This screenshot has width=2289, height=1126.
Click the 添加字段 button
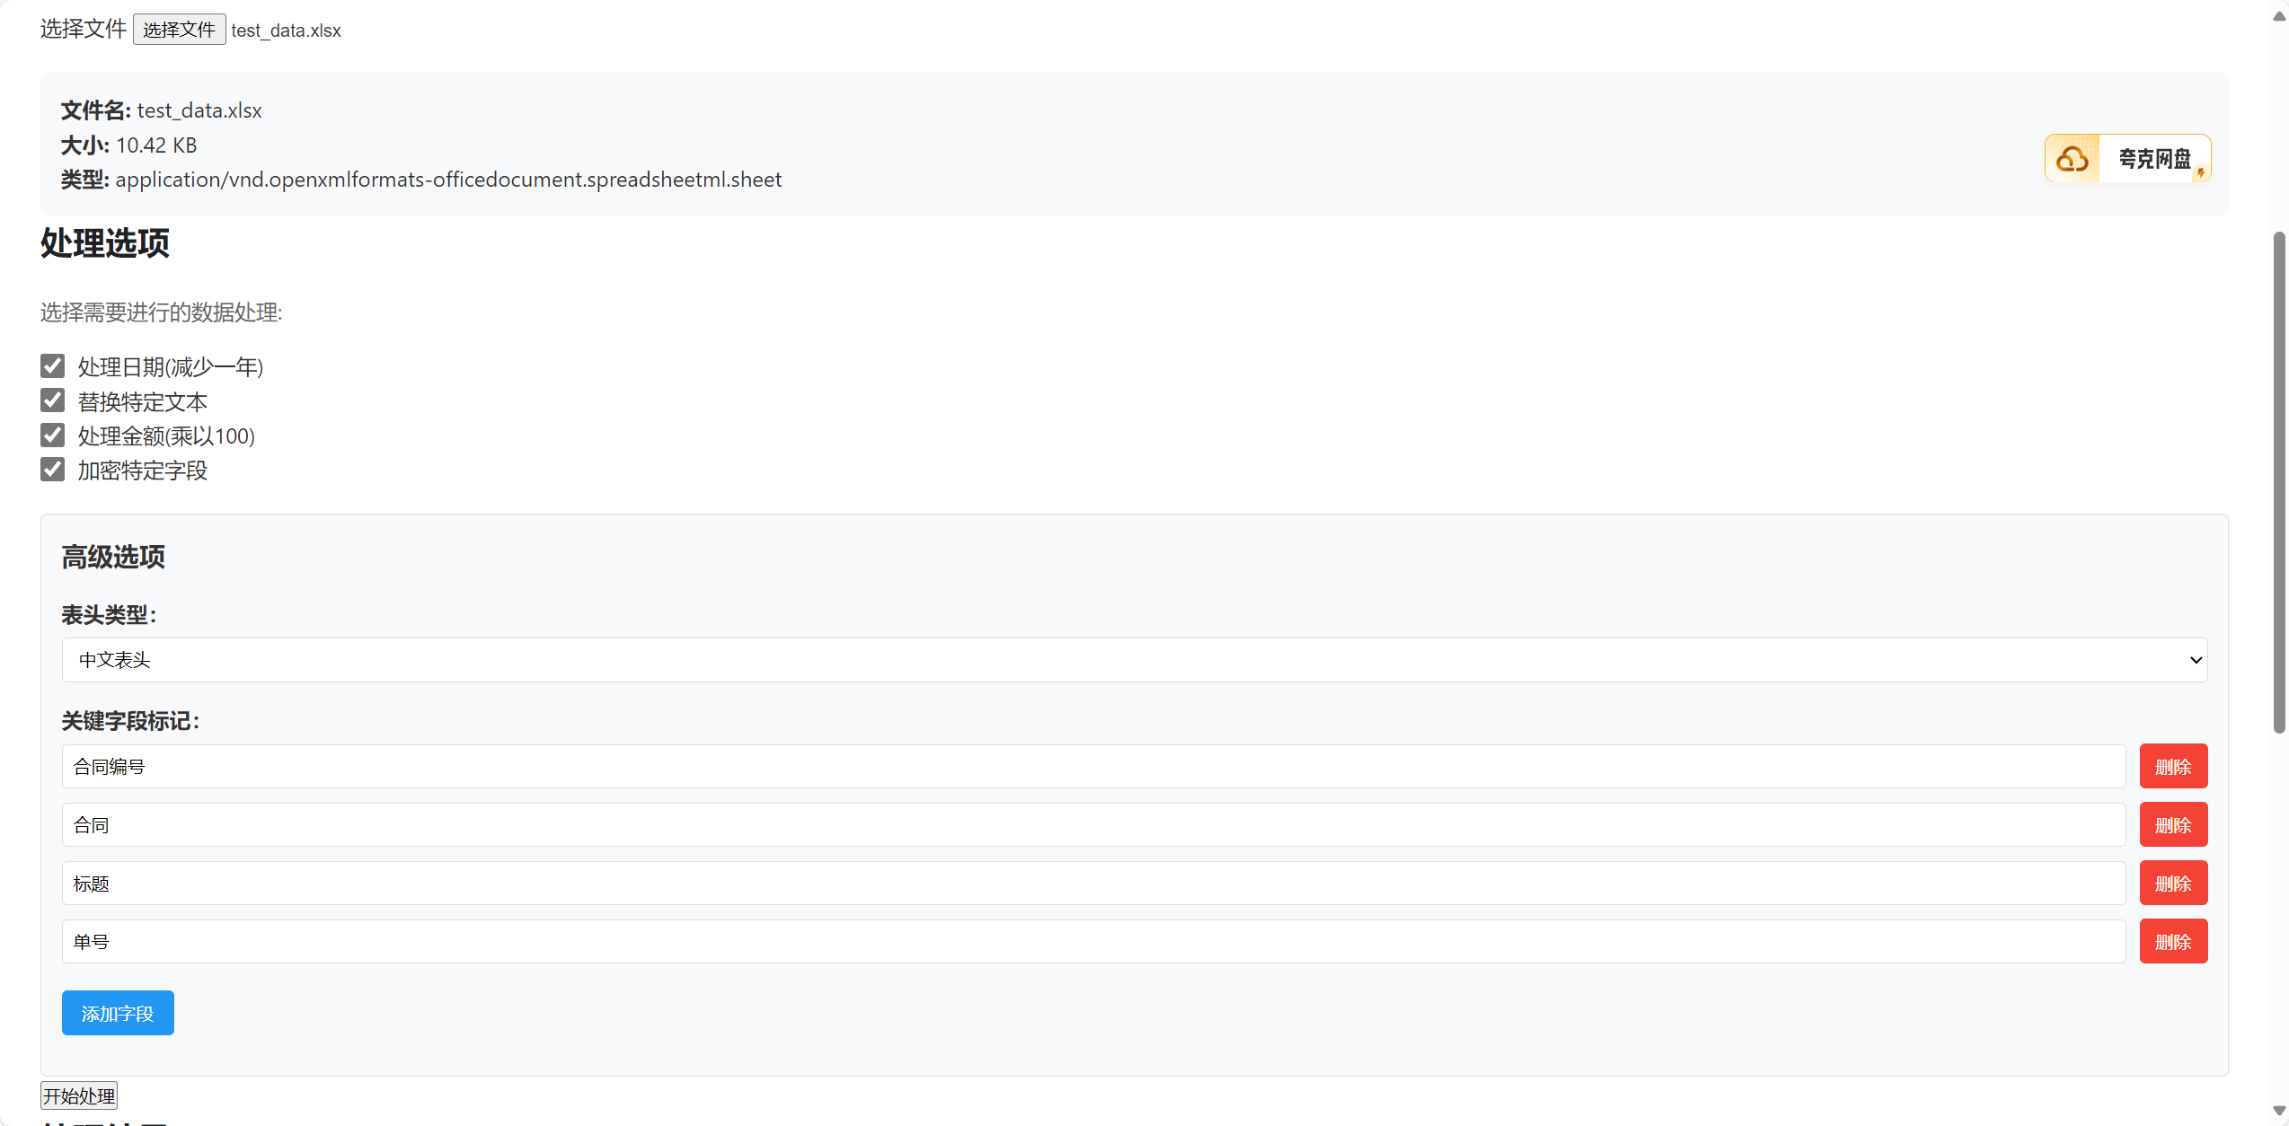[x=118, y=1014]
